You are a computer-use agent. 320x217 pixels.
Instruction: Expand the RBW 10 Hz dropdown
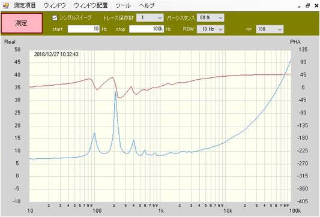pyautogui.click(x=210, y=29)
